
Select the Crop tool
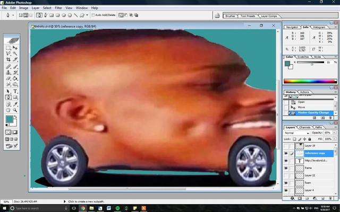8,59
